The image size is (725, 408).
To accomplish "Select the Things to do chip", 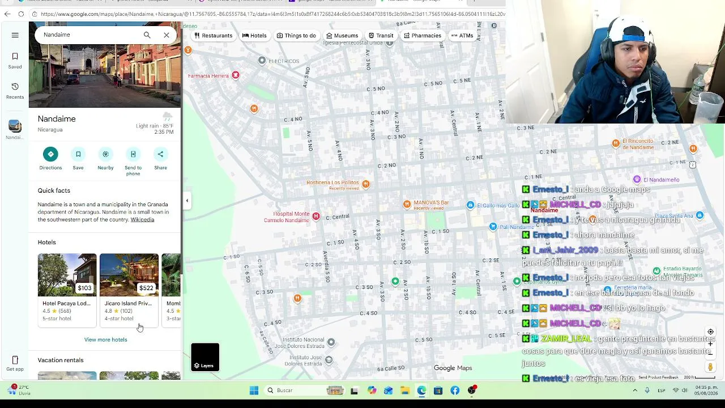I will [x=296, y=36].
